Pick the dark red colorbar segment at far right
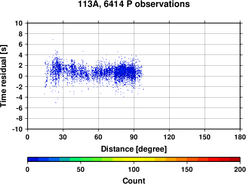 pyautogui.click(x=235, y=159)
